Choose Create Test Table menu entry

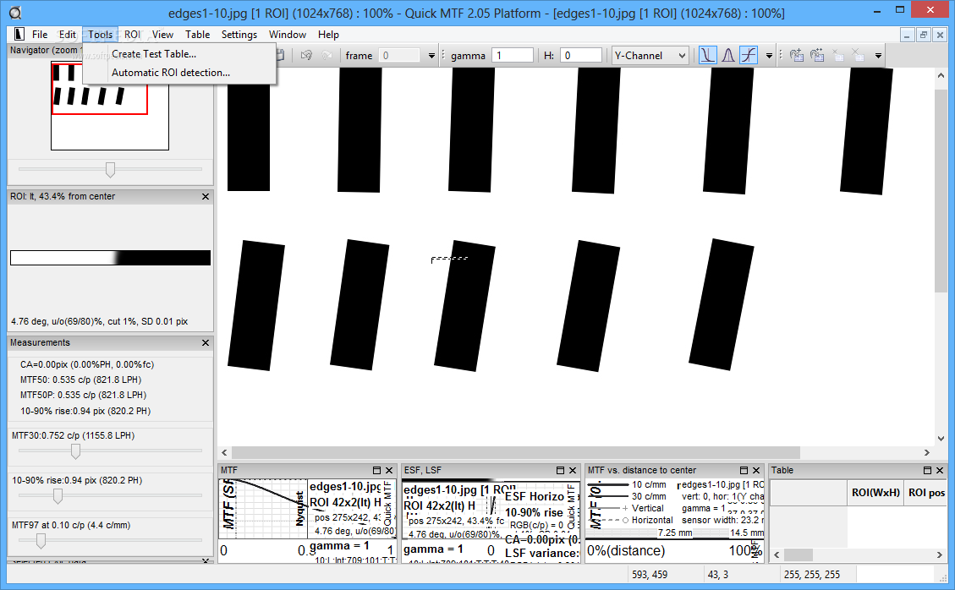179,53
